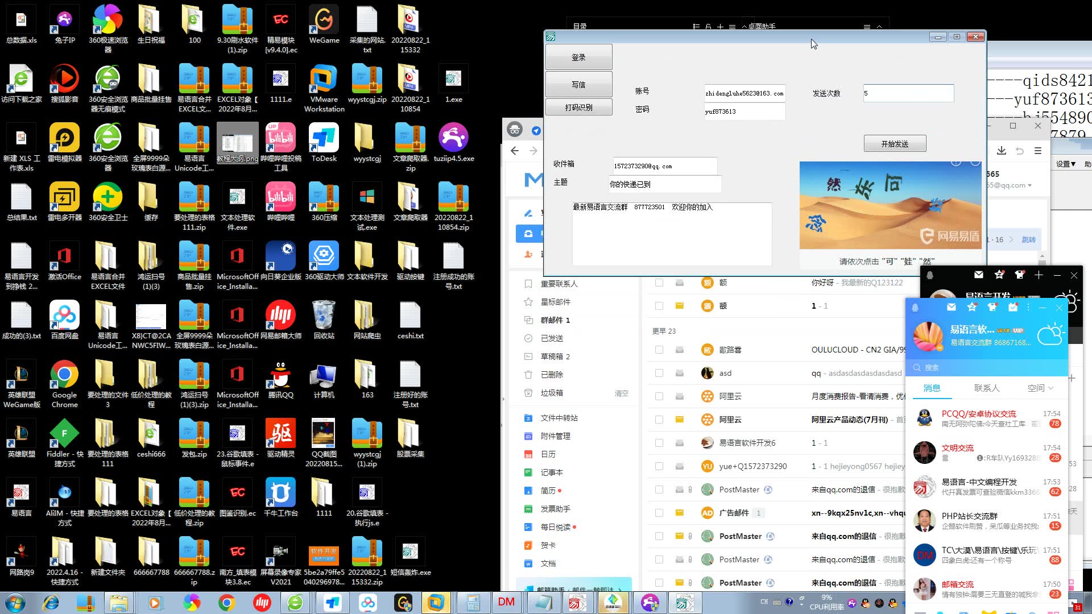1092x614 pixels.
Task: Open 邮箱交流 chat in QQ
Action: pos(986,589)
